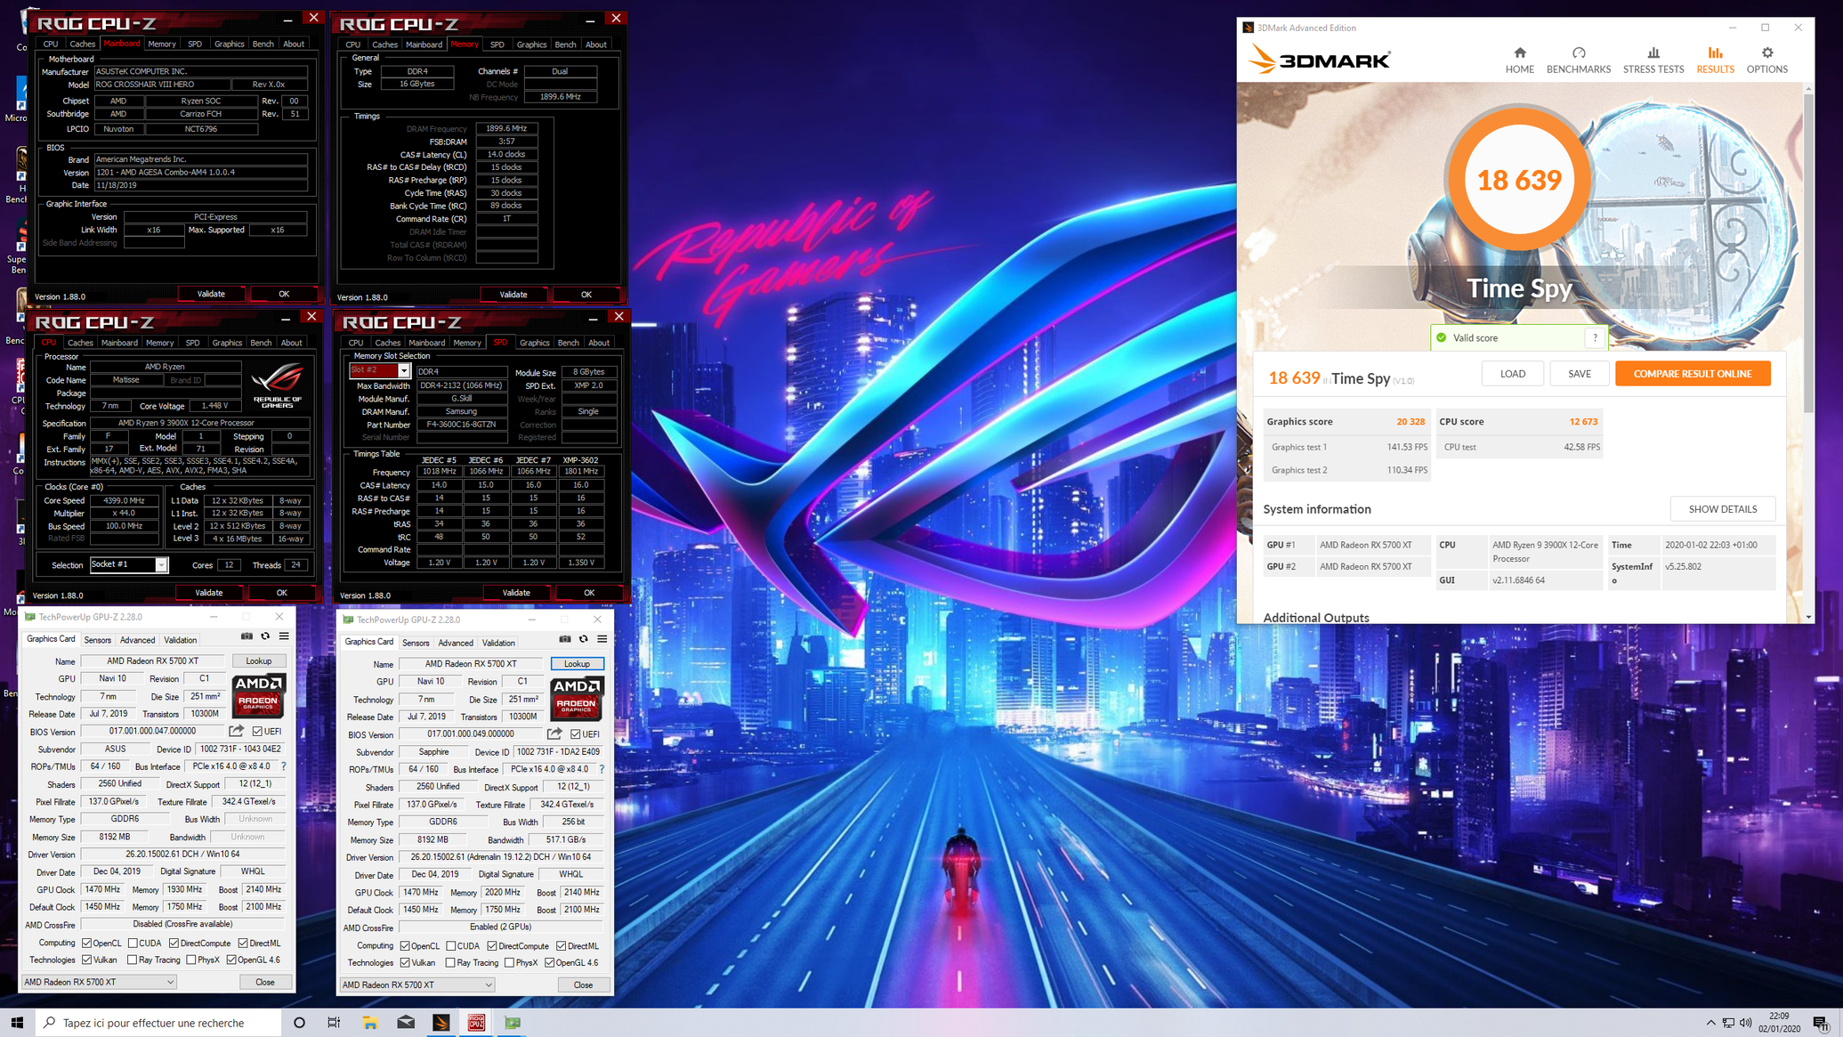Open Mail app from the taskbar
1843x1037 pixels.
[x=406, y=1023]
